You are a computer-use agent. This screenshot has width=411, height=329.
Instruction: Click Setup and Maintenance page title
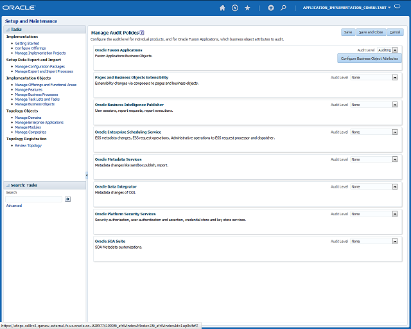[31, 21]
